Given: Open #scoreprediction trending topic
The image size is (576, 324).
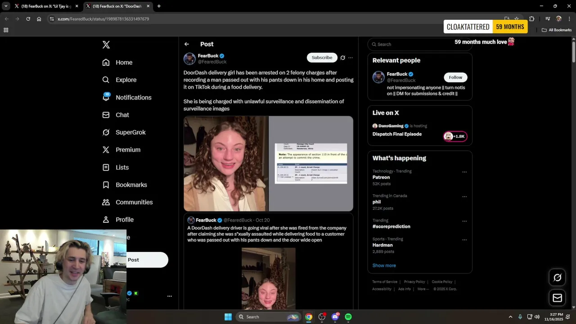Looking at the screenshot, I should (391, 226).
